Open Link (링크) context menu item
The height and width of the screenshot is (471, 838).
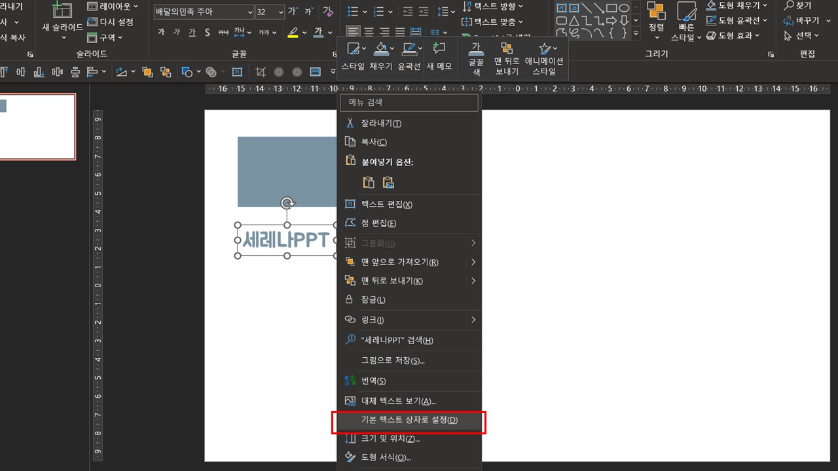[409, 320]
